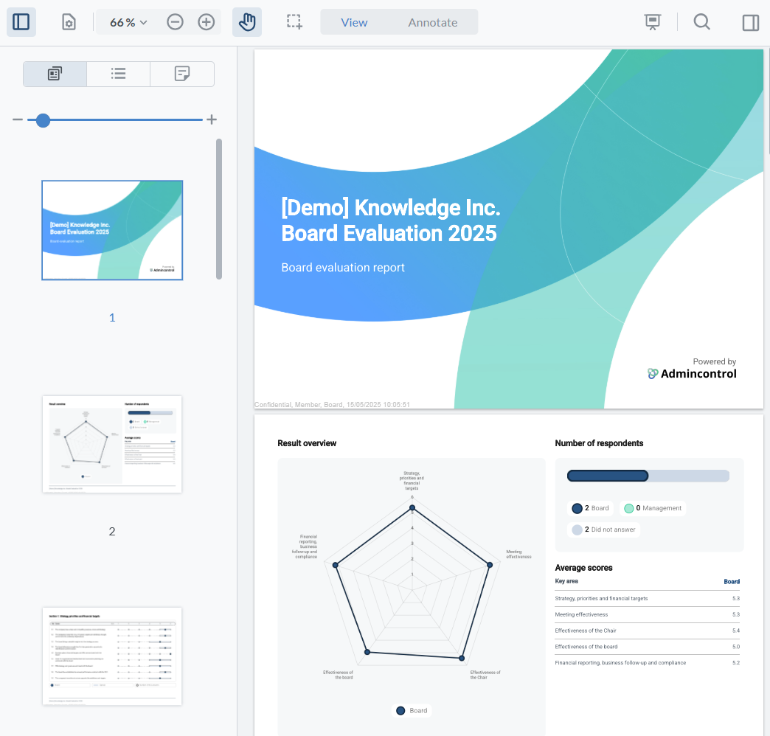Switch to Annotate mode

point(433,22)
